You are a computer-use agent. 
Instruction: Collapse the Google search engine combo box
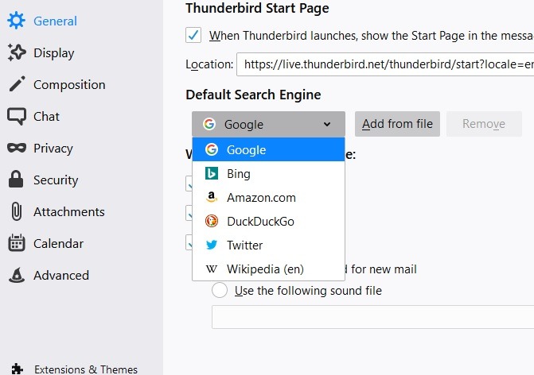click(x=268, y=124)
